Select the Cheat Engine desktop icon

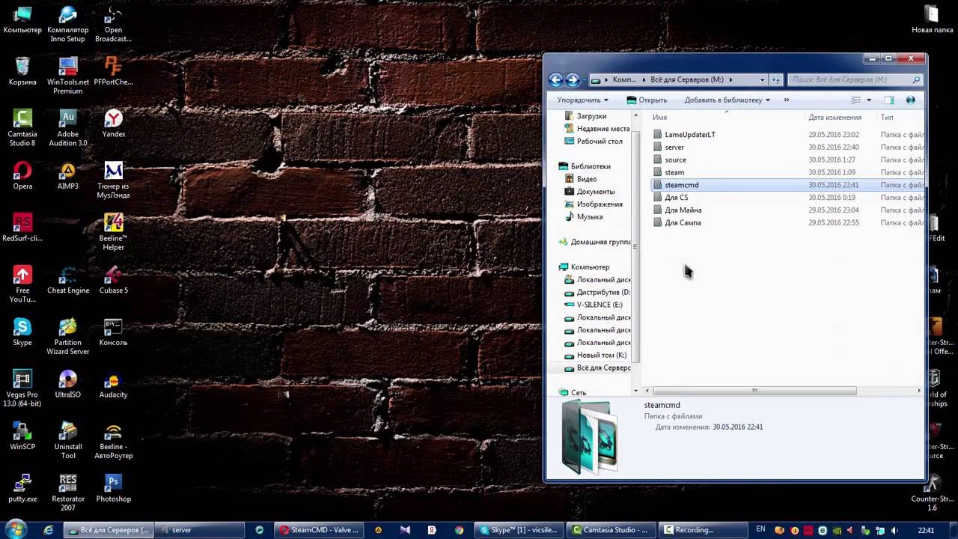(68, 279)
